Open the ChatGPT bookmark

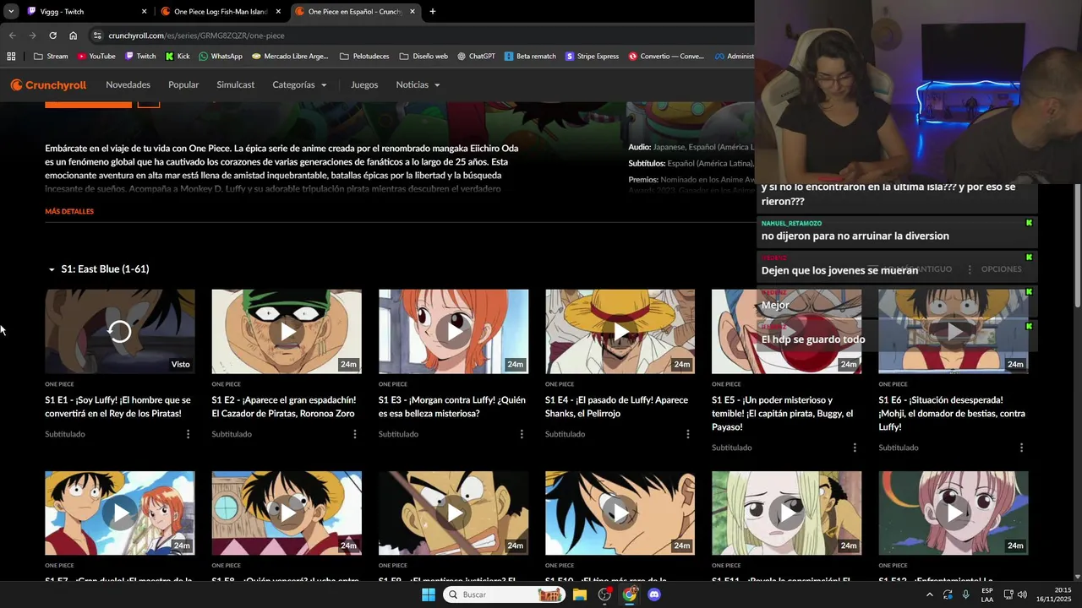coord(476,57)
